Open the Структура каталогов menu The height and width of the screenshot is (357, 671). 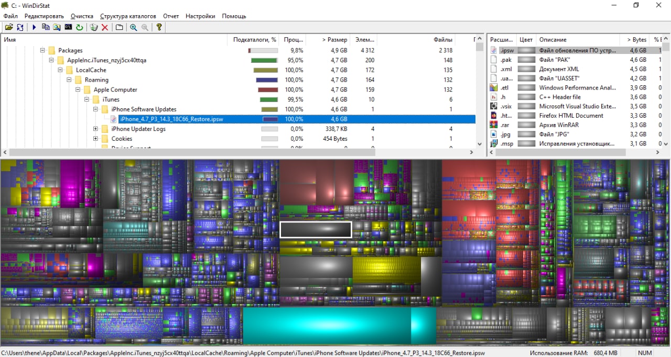pyautogui.click(x=128, y=16)
